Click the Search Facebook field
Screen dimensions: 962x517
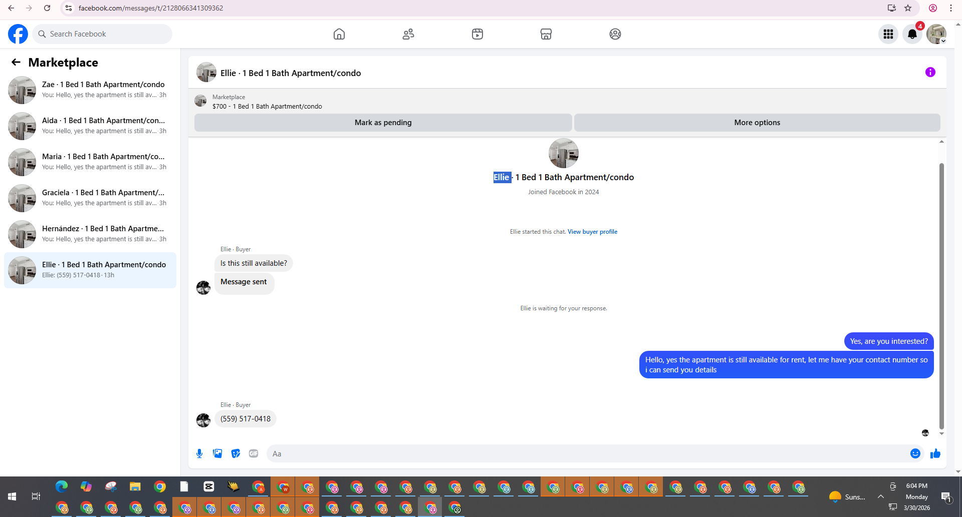(x=102, y=34)
